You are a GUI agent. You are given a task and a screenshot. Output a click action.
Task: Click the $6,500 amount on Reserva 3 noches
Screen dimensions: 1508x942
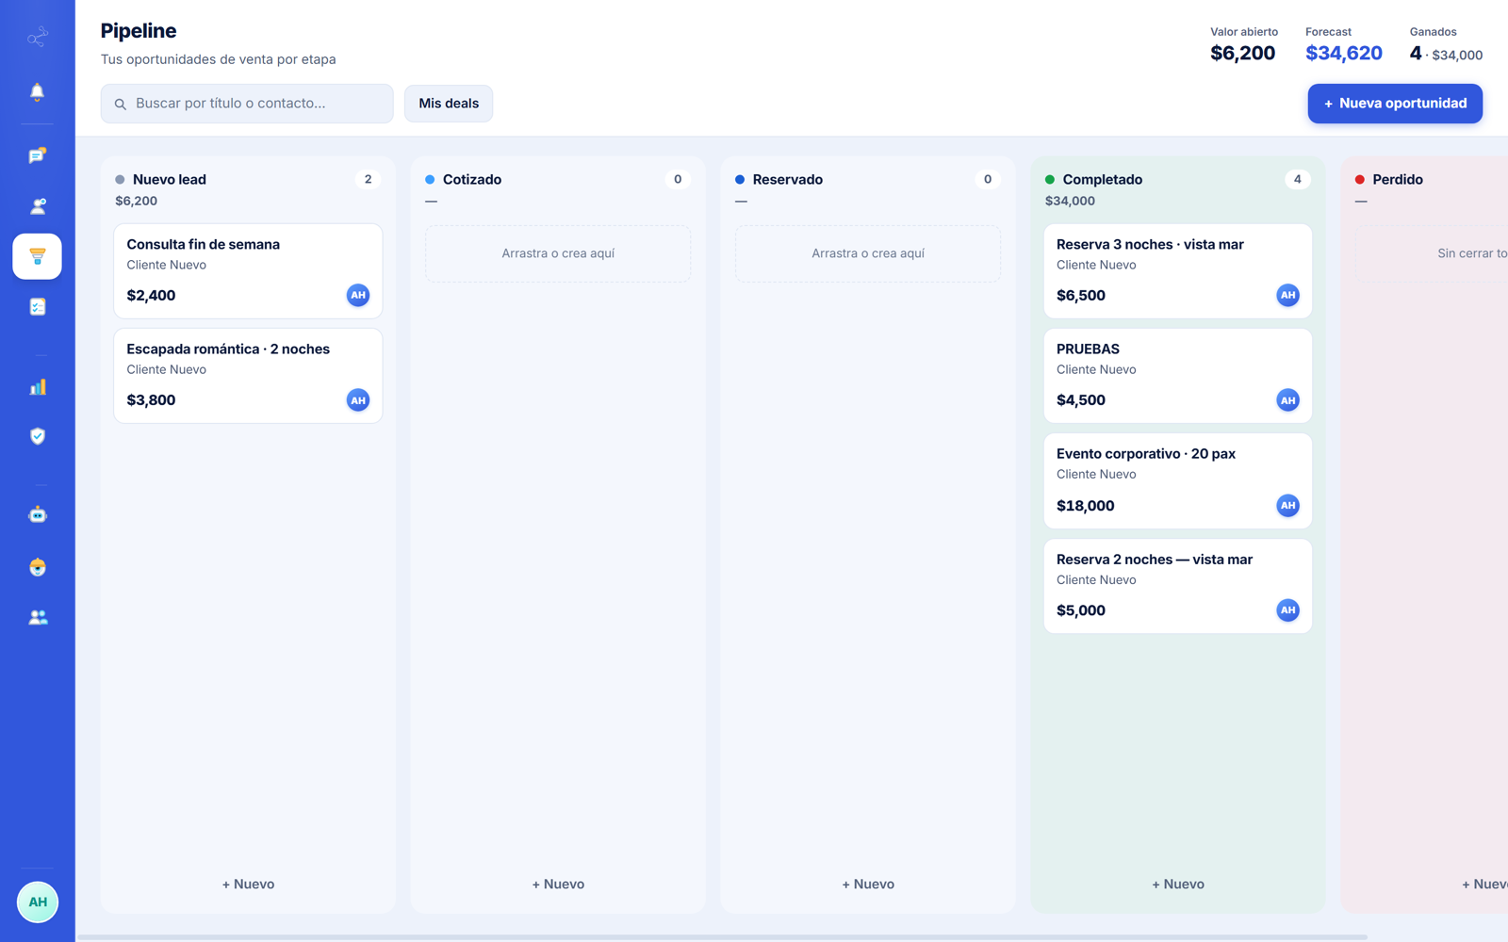(1081, 296)
